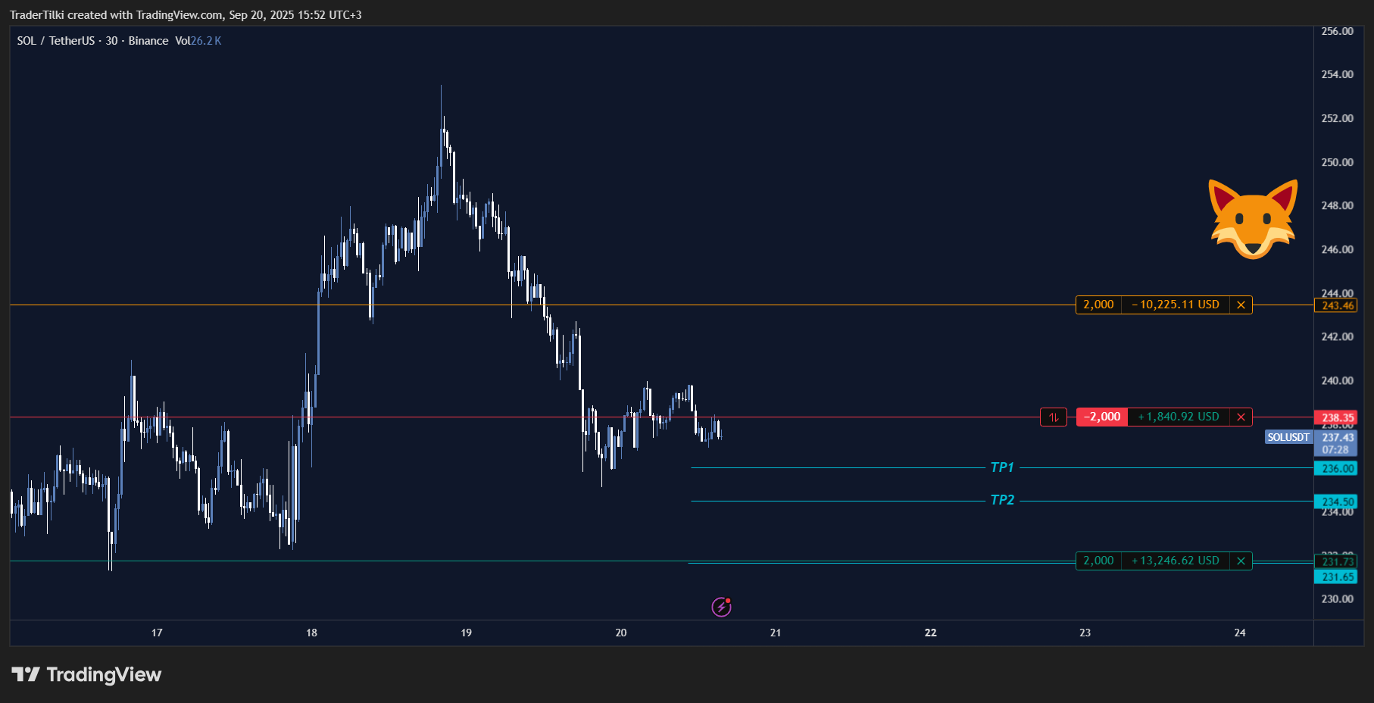
Task: Click the orange fox emoji sticker
Action: (x=1253, y=219)
